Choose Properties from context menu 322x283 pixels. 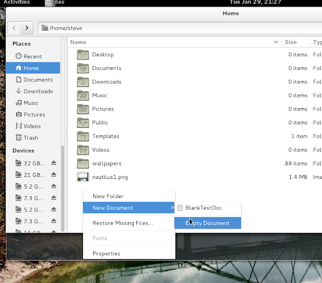pyautogui.click(x=129, y=253)
